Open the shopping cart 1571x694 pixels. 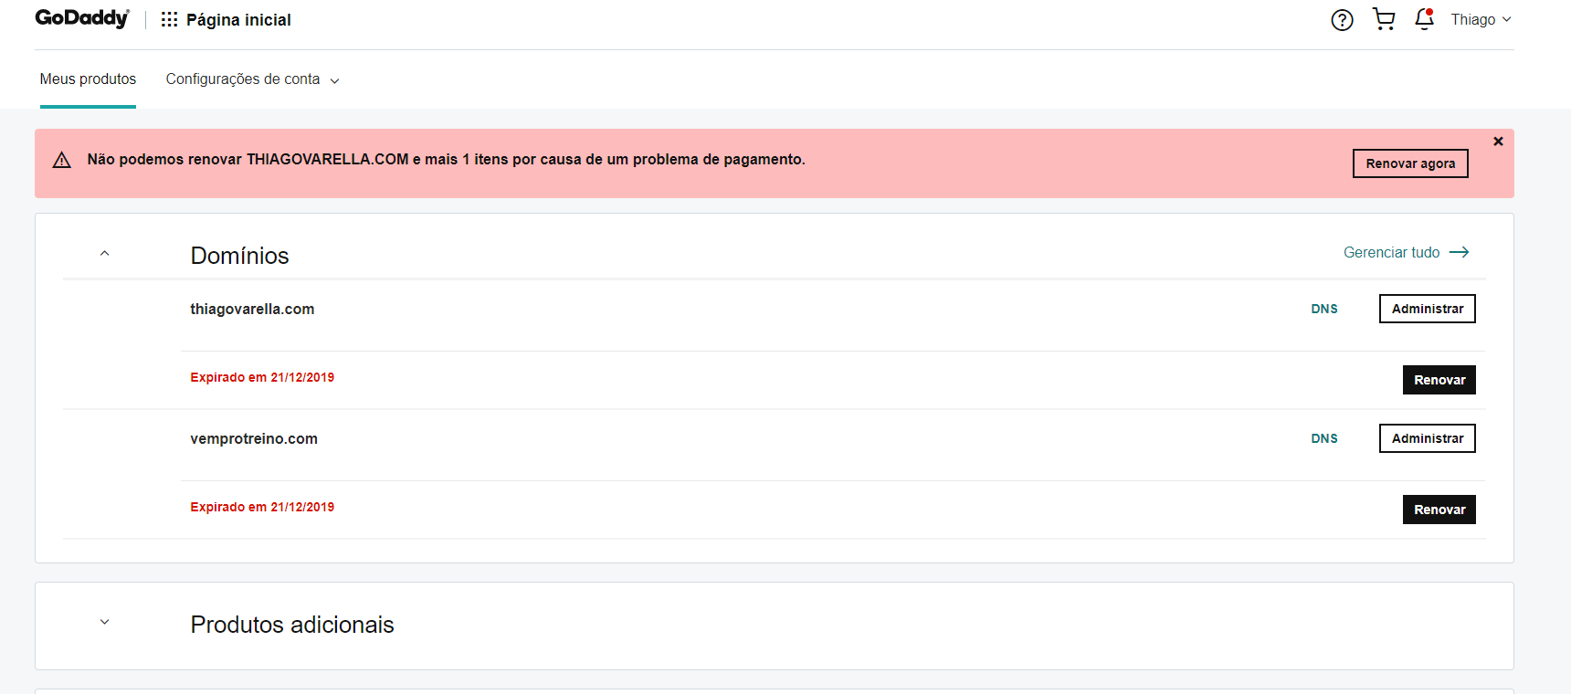click(x=1384, y=19)
